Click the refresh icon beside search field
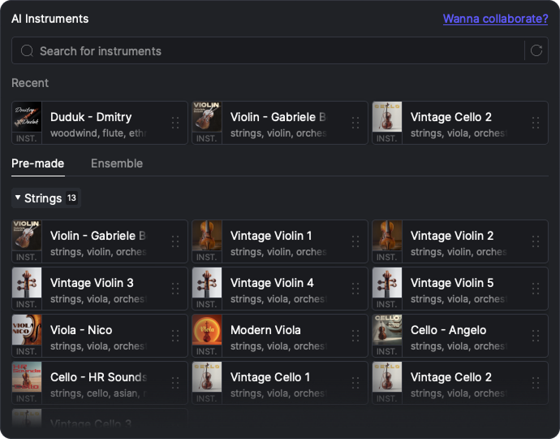Image resolution: width=560 pixels, height=439 pixels. click(x=536, y=50)
